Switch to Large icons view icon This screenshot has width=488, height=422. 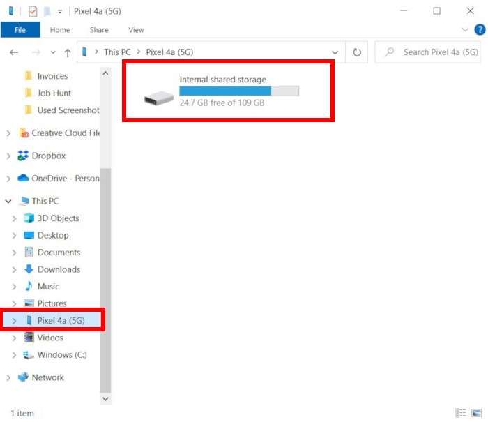(476, 413)
